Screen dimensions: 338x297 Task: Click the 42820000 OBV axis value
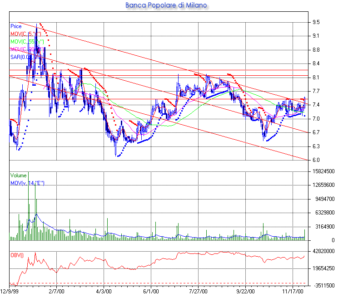coord(324,251)
